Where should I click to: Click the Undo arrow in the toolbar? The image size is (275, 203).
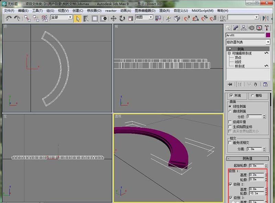pyautogui.click(x=9, y=19)
